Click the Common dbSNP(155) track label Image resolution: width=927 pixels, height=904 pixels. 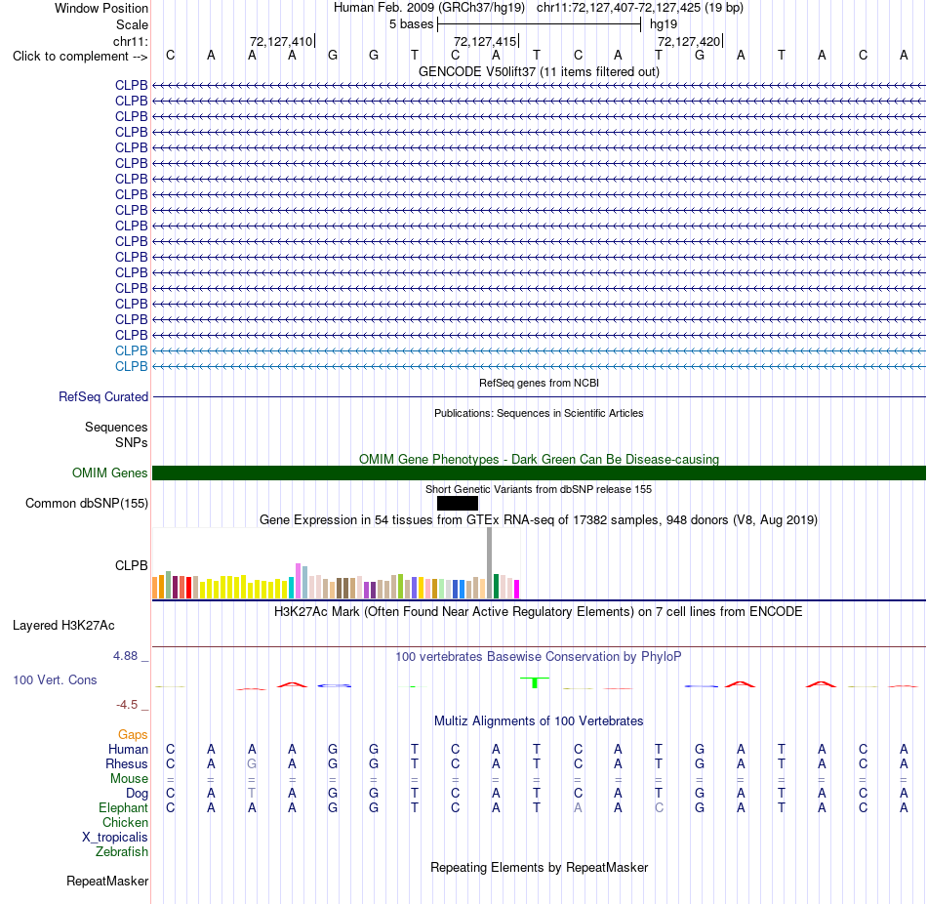86,504
